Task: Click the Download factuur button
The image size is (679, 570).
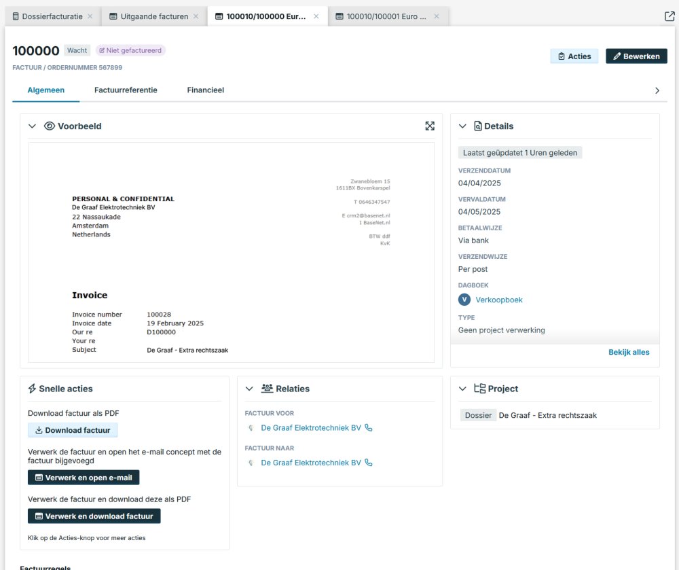Action: 73,430
